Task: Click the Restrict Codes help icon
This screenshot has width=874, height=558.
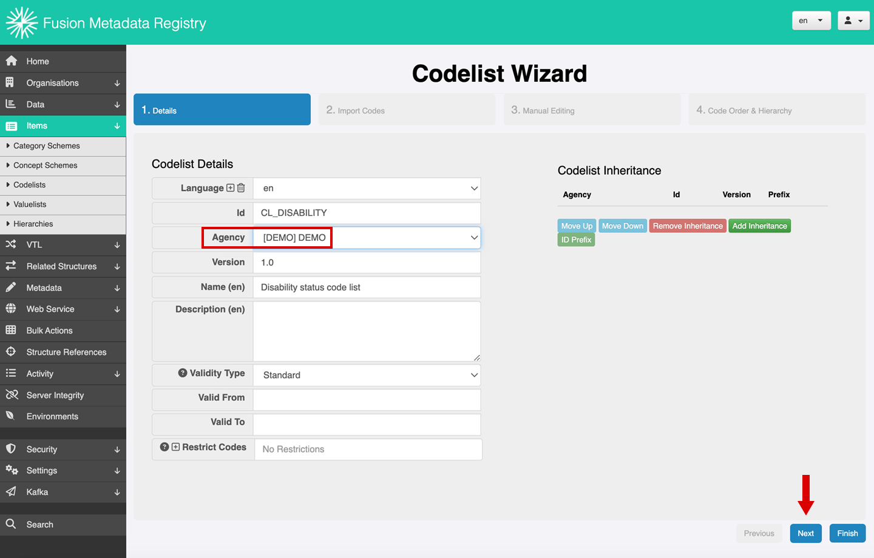Action: [x=164, y=447]
